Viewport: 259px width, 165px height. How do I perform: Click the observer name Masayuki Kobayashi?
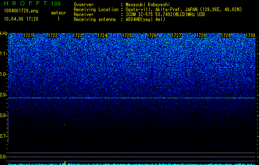tap(148, 5)
